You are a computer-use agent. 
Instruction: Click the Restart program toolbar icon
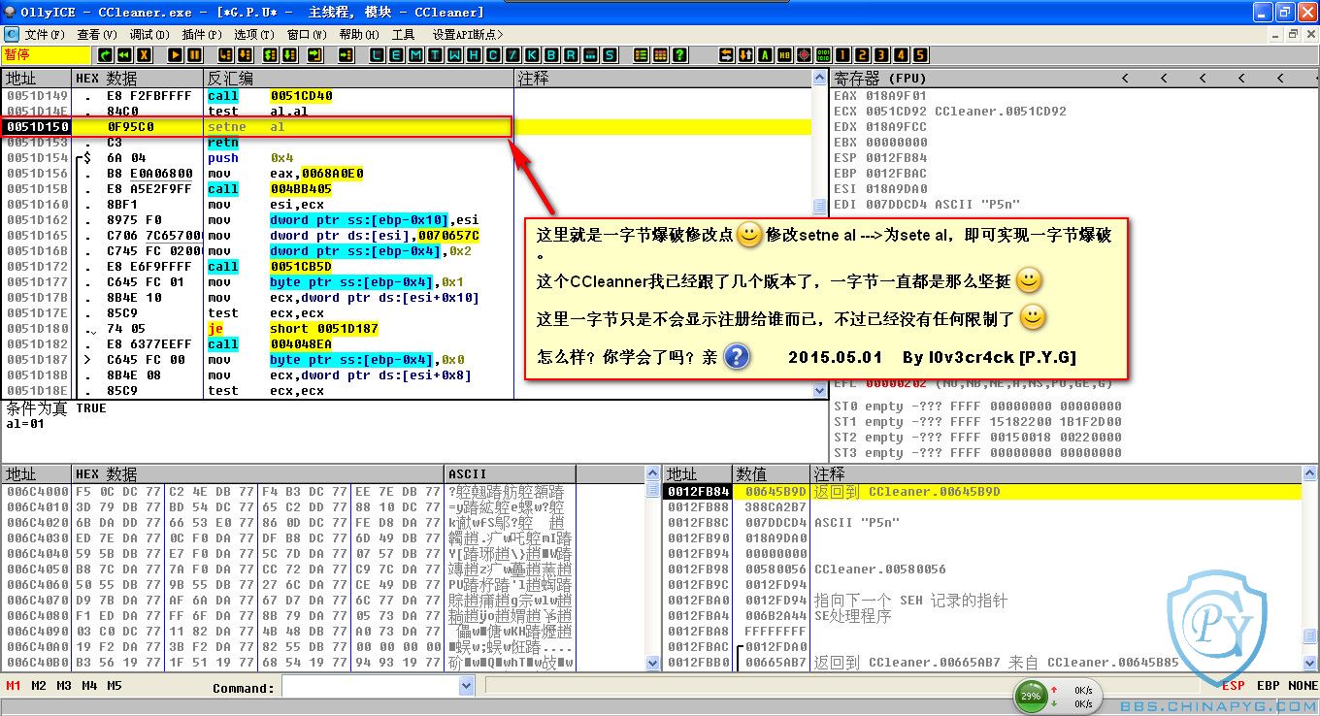[105, 55]
